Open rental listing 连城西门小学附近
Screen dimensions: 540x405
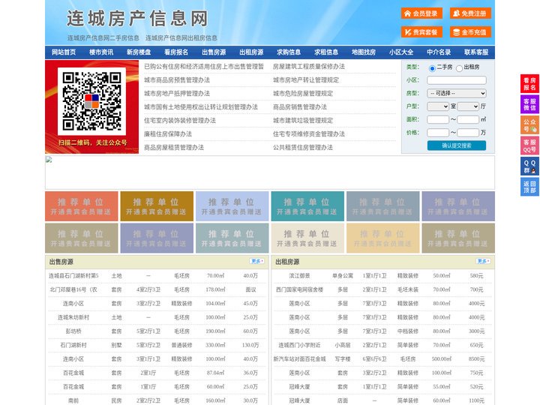299,345
